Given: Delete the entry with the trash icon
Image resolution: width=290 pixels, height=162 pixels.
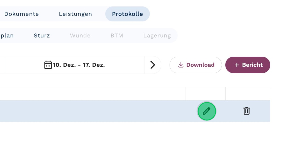Looking at the screenshot, I should point(246,111).
